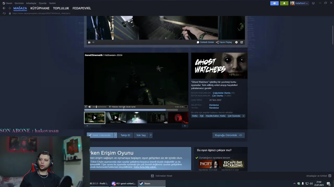The height and width of the screenshot is (187, 334).
Task: Open the Pacify similar game image
Action: click(x=210, y=164)
